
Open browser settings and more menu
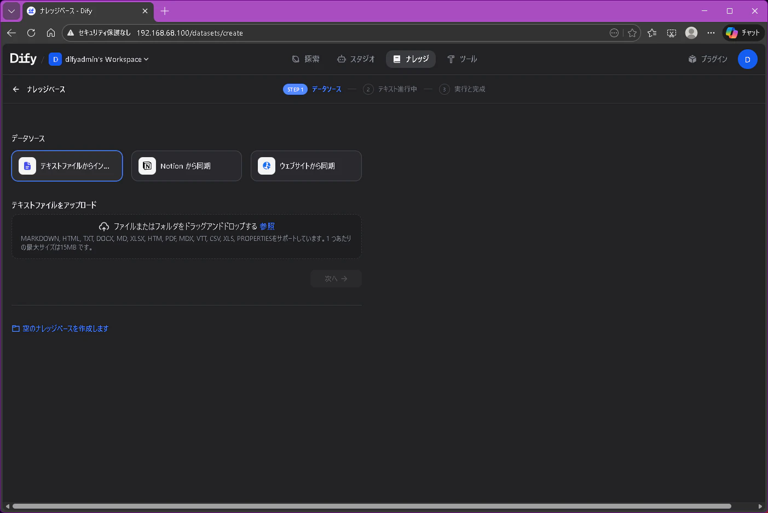click(711, 33)
